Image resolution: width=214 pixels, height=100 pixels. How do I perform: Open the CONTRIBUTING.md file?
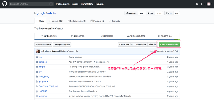[x=48, y=86]
